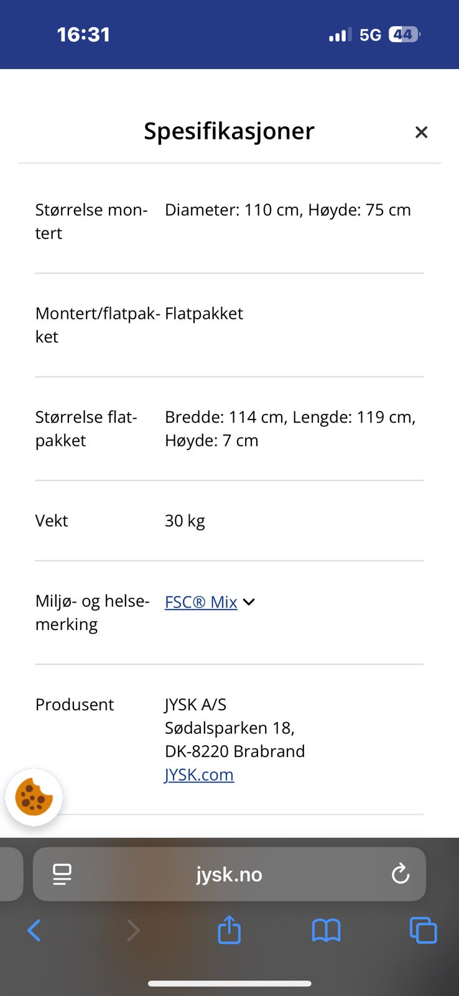Open the JYSK.com producer link
459x996 pixels.
coord(199,774)
